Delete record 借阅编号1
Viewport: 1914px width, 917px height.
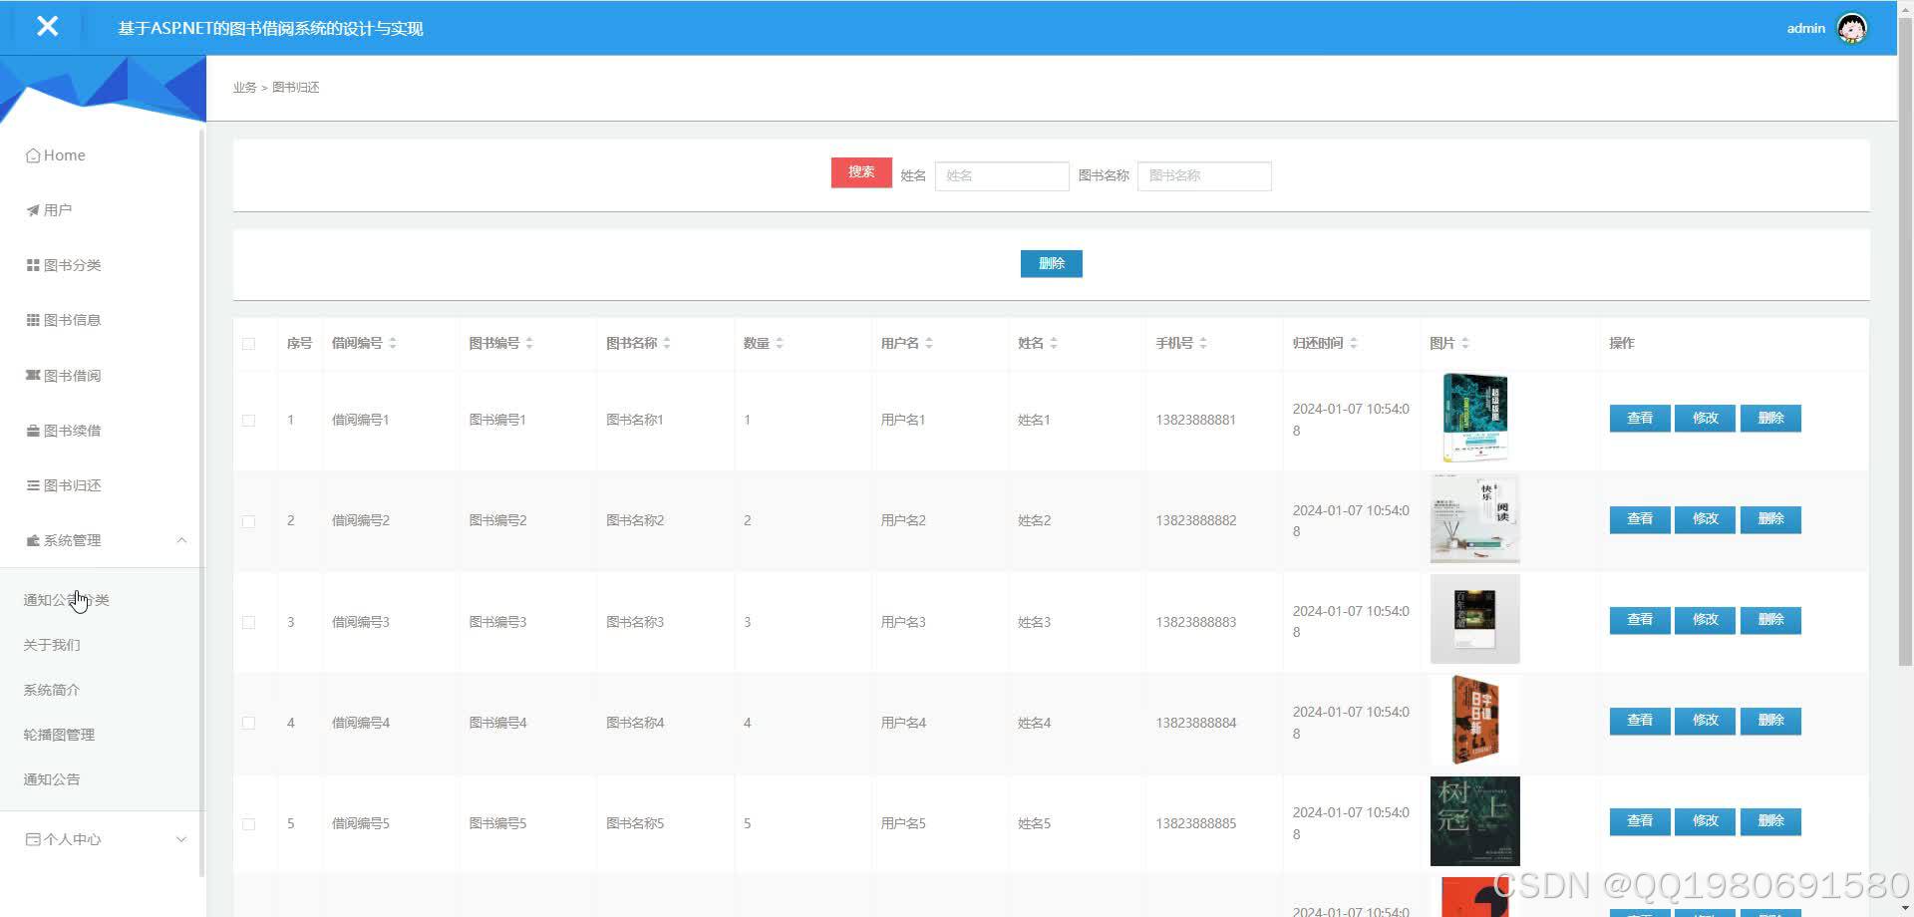click(x=1770, y=419)
